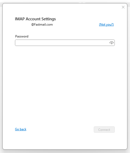Show the password using the eye icon
Viewport: 130px width, 153px height.
112,43
